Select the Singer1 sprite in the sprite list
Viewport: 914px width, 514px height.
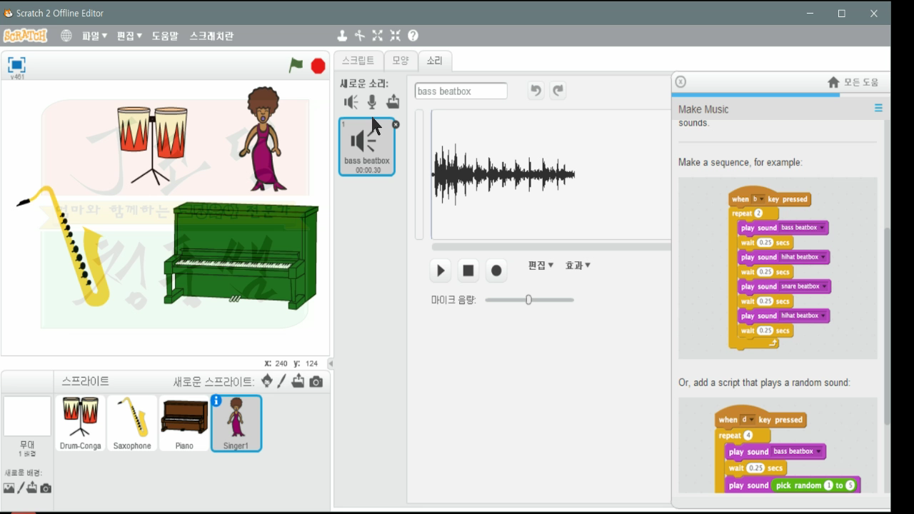[236, 424]
